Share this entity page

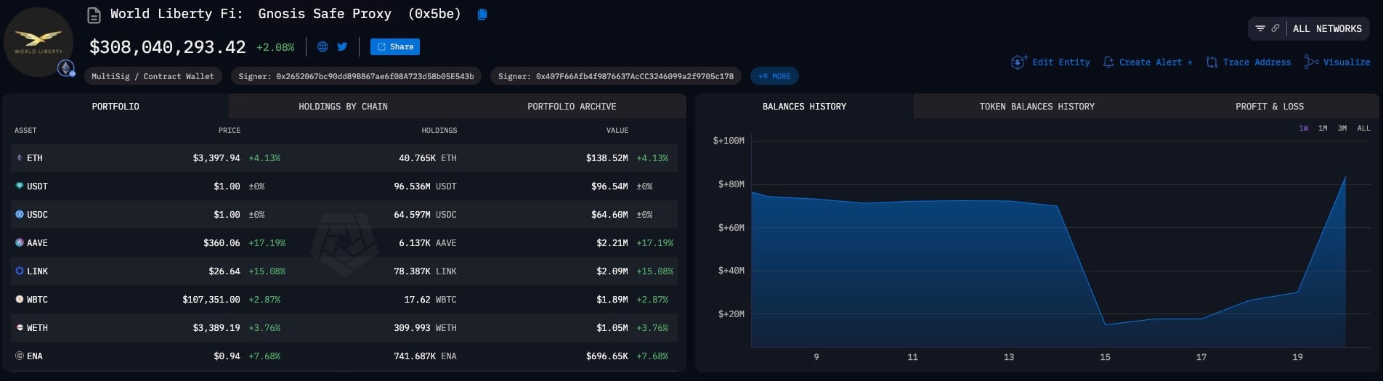(x=395, y=46)
